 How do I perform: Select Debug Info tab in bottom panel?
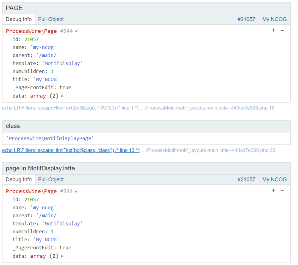tap(18, 179)
